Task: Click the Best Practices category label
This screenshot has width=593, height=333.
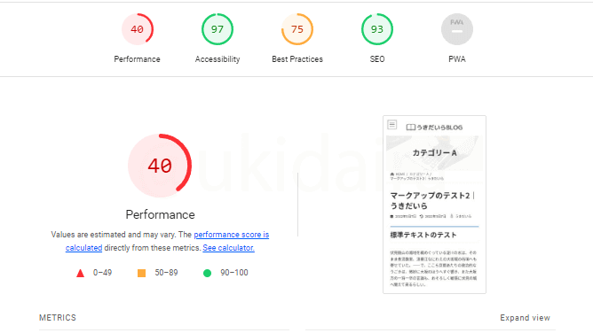Action: click(x=297, y=59)
